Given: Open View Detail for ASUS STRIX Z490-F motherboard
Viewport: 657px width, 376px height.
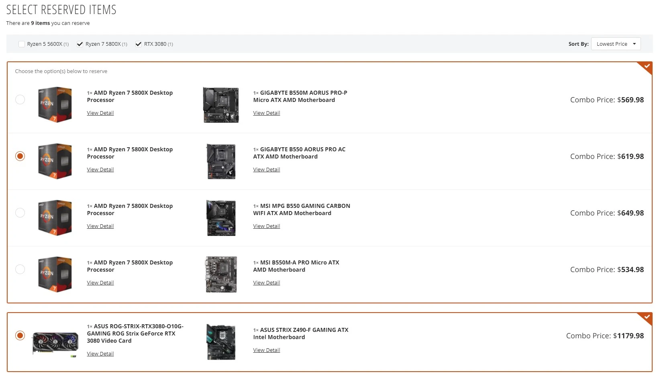Looking at the screenshot, I should coord(267,350).
